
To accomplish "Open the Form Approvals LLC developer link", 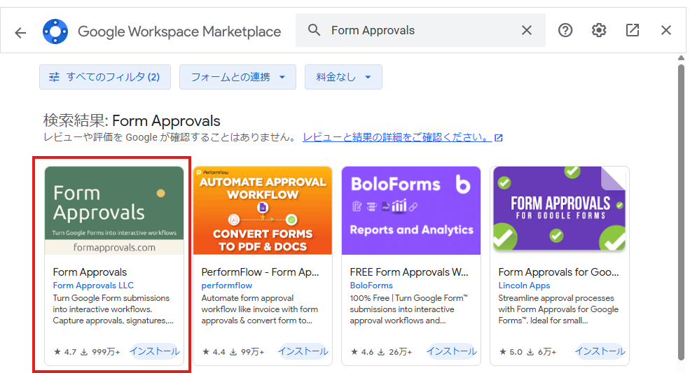I will coord(93,286).
